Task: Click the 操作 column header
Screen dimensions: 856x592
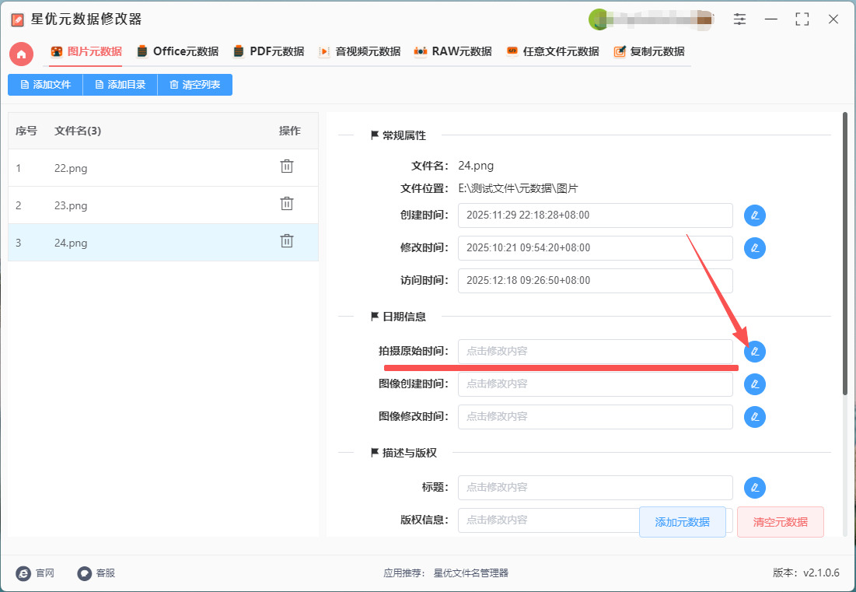Action: tap(290, 131)
